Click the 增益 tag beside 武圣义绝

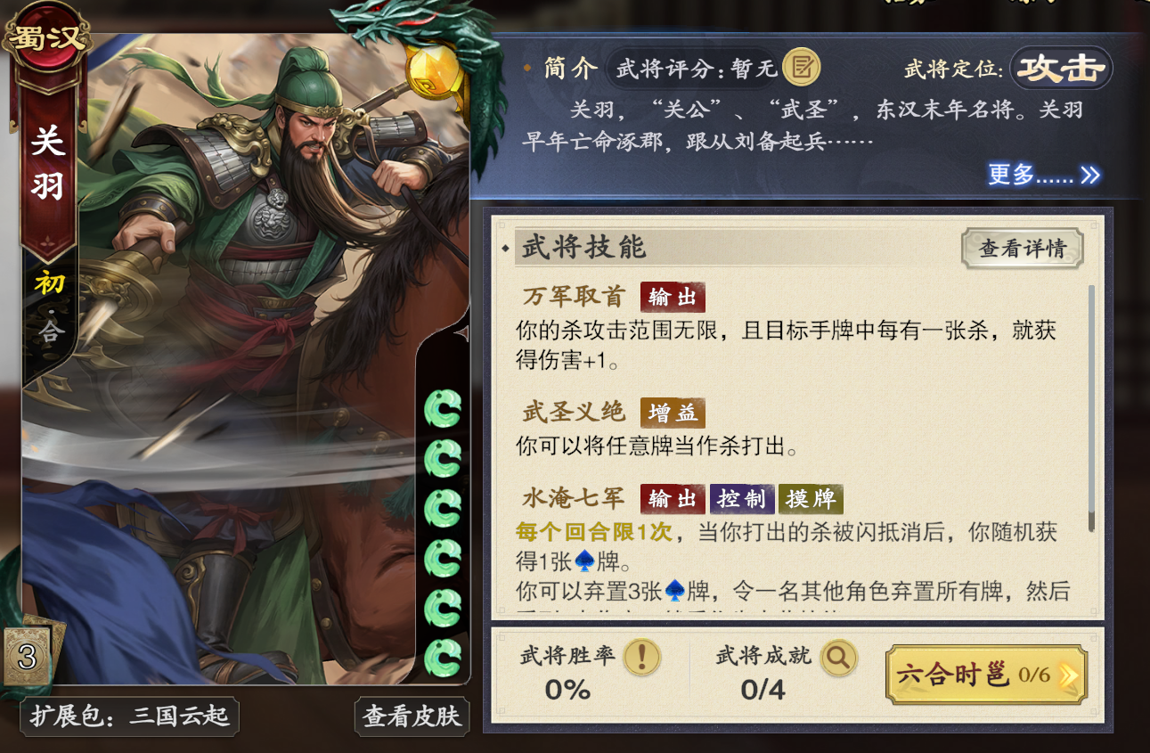[673, 413]
